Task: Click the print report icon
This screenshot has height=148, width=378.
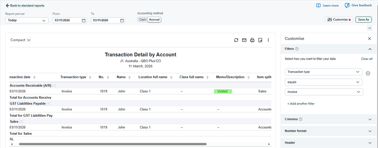Action: pos(252,40)
